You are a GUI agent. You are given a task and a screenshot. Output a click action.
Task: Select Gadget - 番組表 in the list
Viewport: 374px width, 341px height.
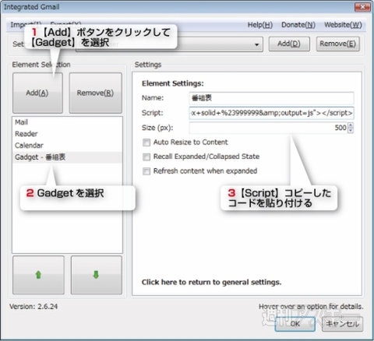[x=67, y=157]
